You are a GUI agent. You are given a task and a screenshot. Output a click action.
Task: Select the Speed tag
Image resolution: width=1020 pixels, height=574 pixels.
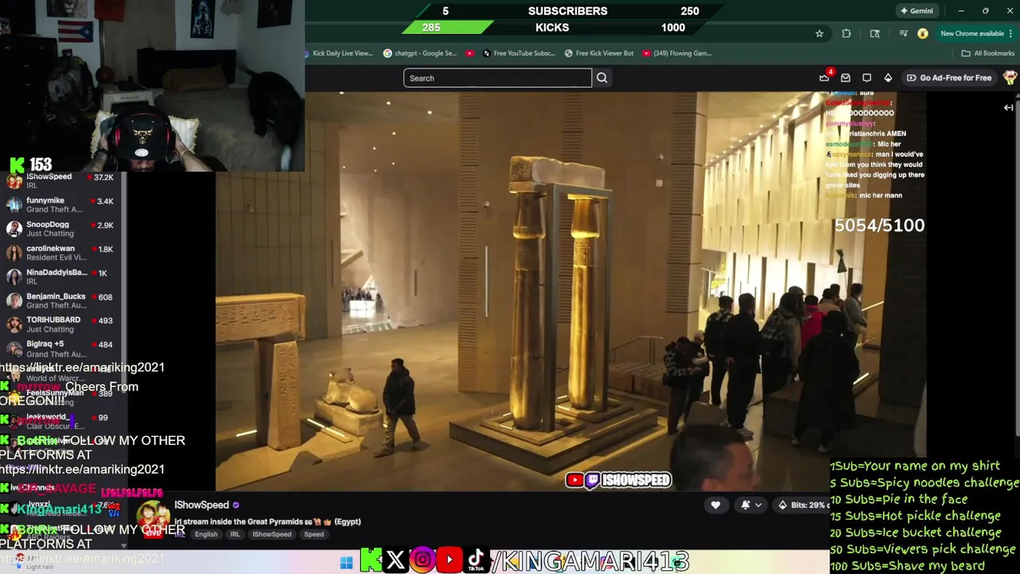point(314,534)
